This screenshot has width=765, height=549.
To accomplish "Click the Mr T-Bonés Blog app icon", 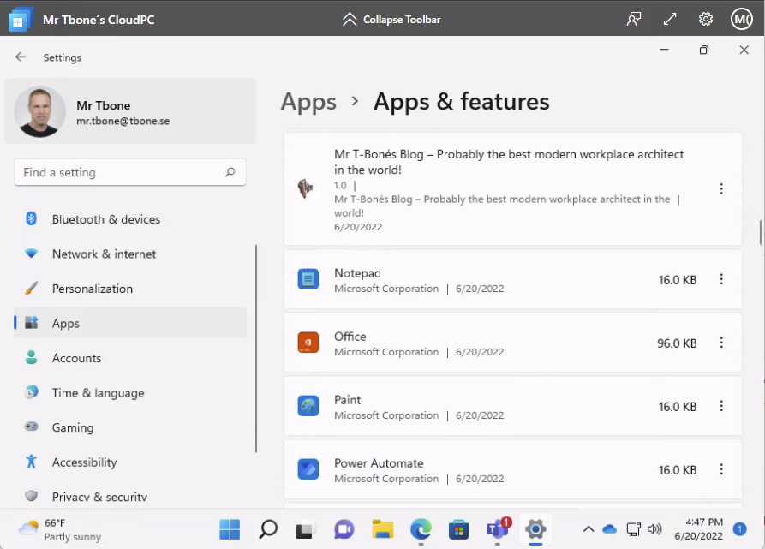I will 306,188.
